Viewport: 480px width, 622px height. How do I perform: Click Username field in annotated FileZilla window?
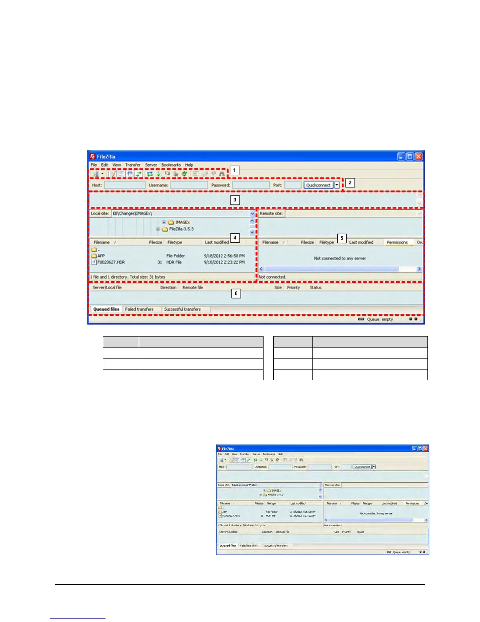coord(189,185)
